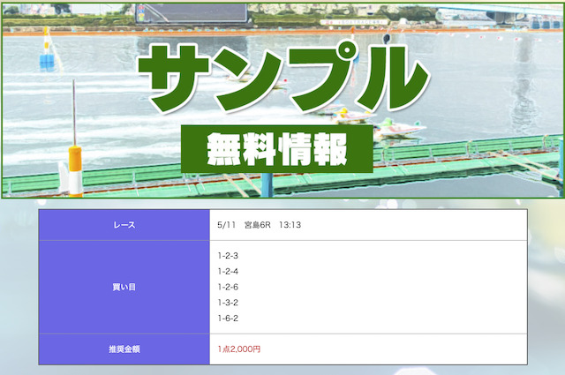Click the 1-2-4 bet combination

pos(228,272)
